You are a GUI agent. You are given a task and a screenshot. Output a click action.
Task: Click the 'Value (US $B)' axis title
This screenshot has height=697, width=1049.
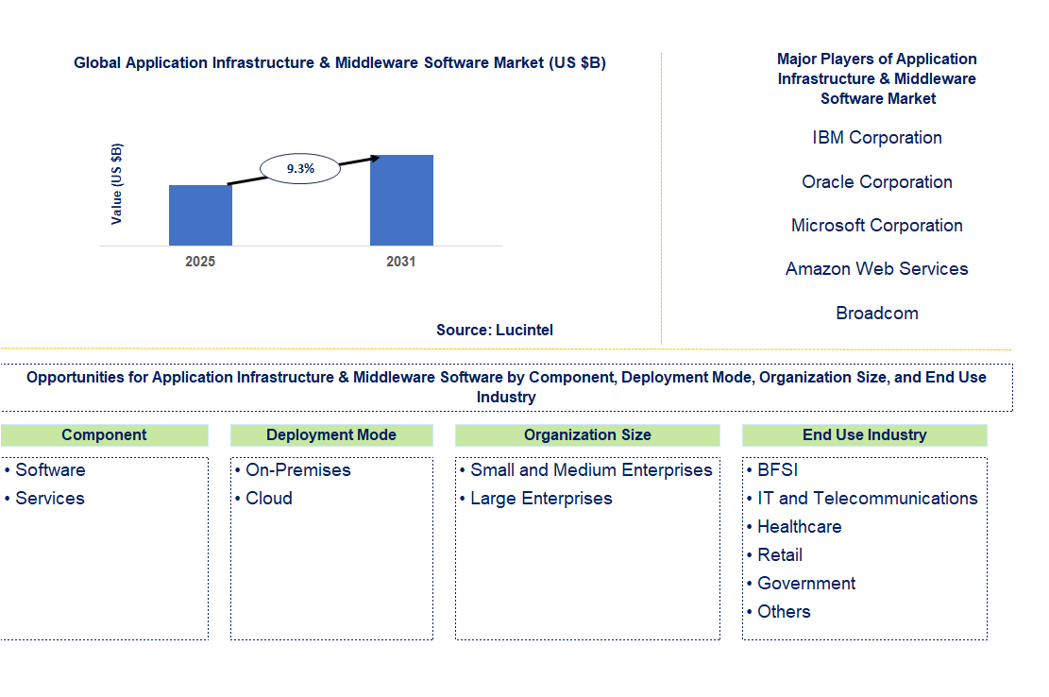(116, 184)
